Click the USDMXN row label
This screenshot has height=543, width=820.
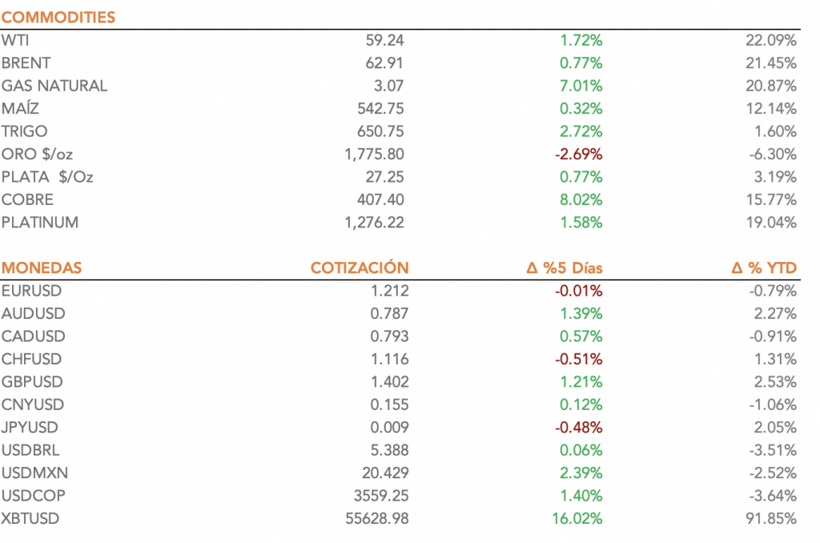click(34, 473)
